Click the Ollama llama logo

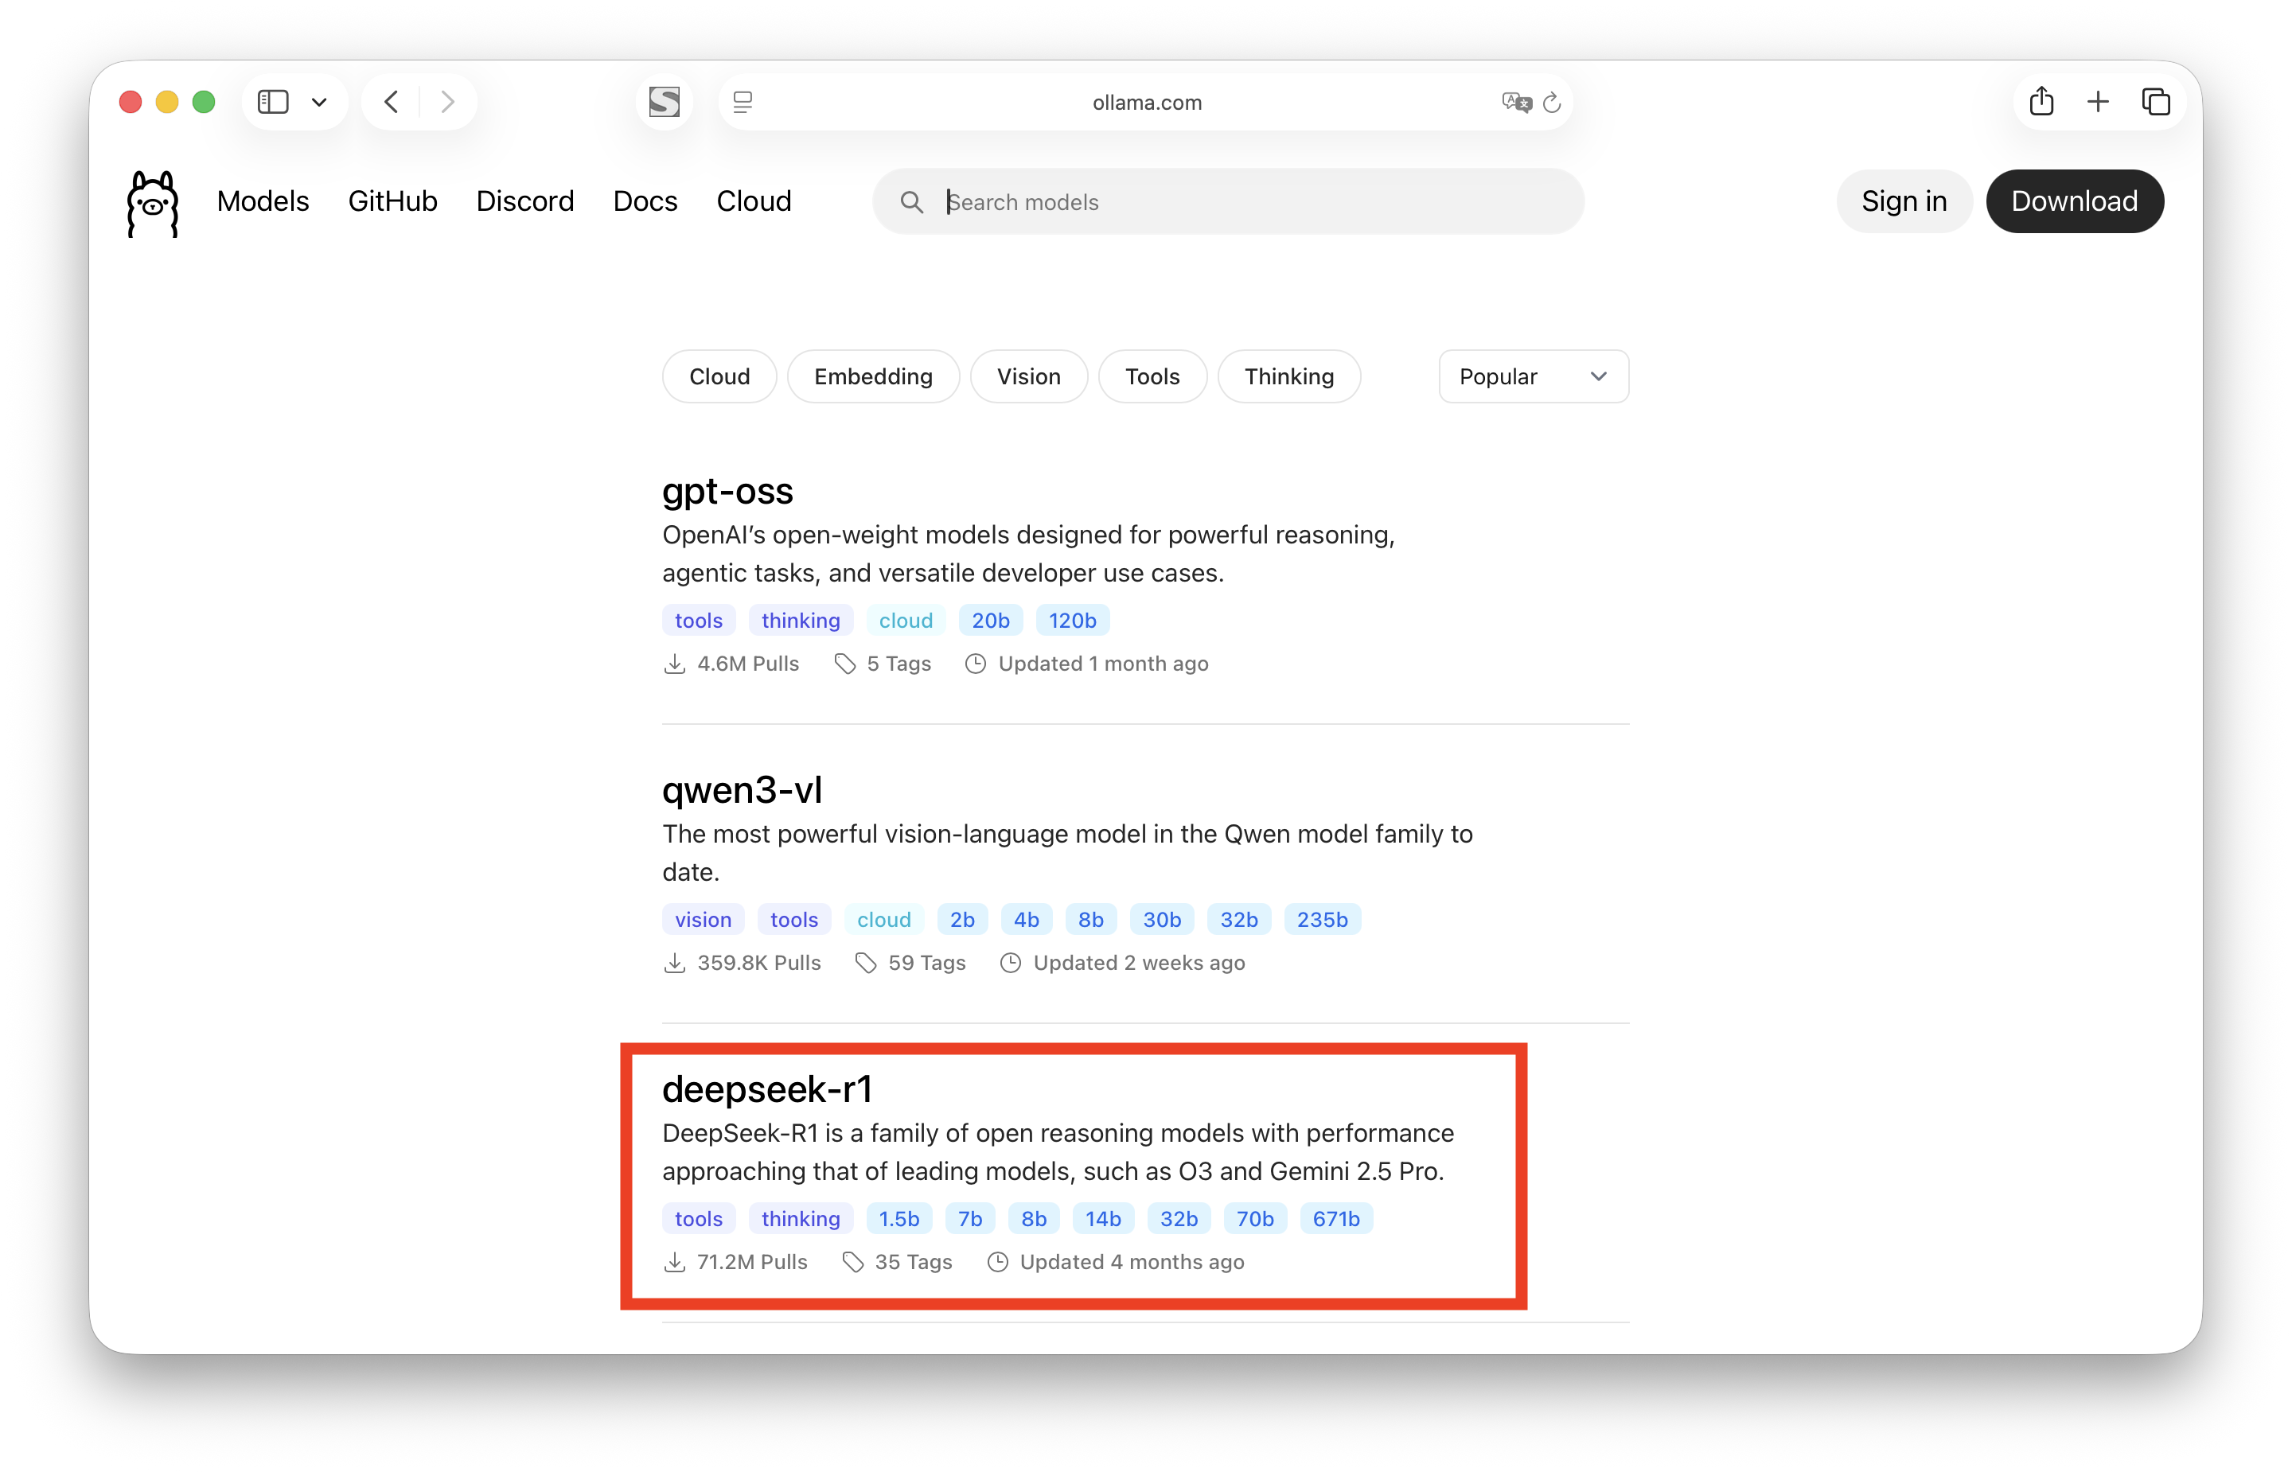153,203
